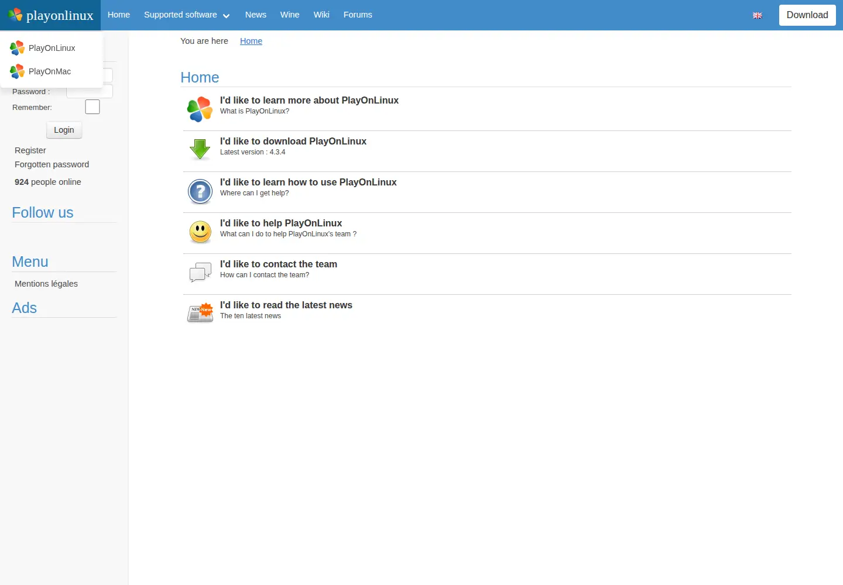Select PlayOnMac clover icon in dropdown
The height and width of the screenshot is (585, 843).
(17, 71)
